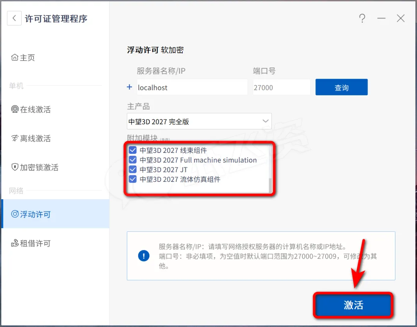Viewport: 417px width, 327px height.
Task: Click the blue exclamation info icon
Action: (144, 256)
